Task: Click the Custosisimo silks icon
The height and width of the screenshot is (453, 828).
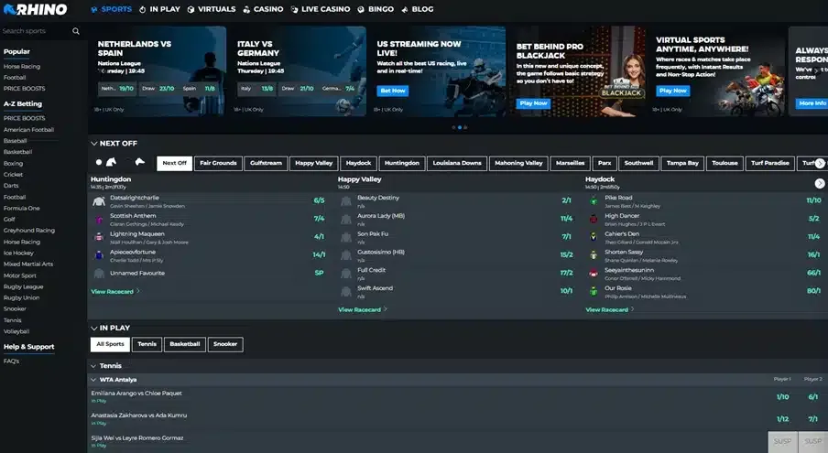Action: click(346, 255)
